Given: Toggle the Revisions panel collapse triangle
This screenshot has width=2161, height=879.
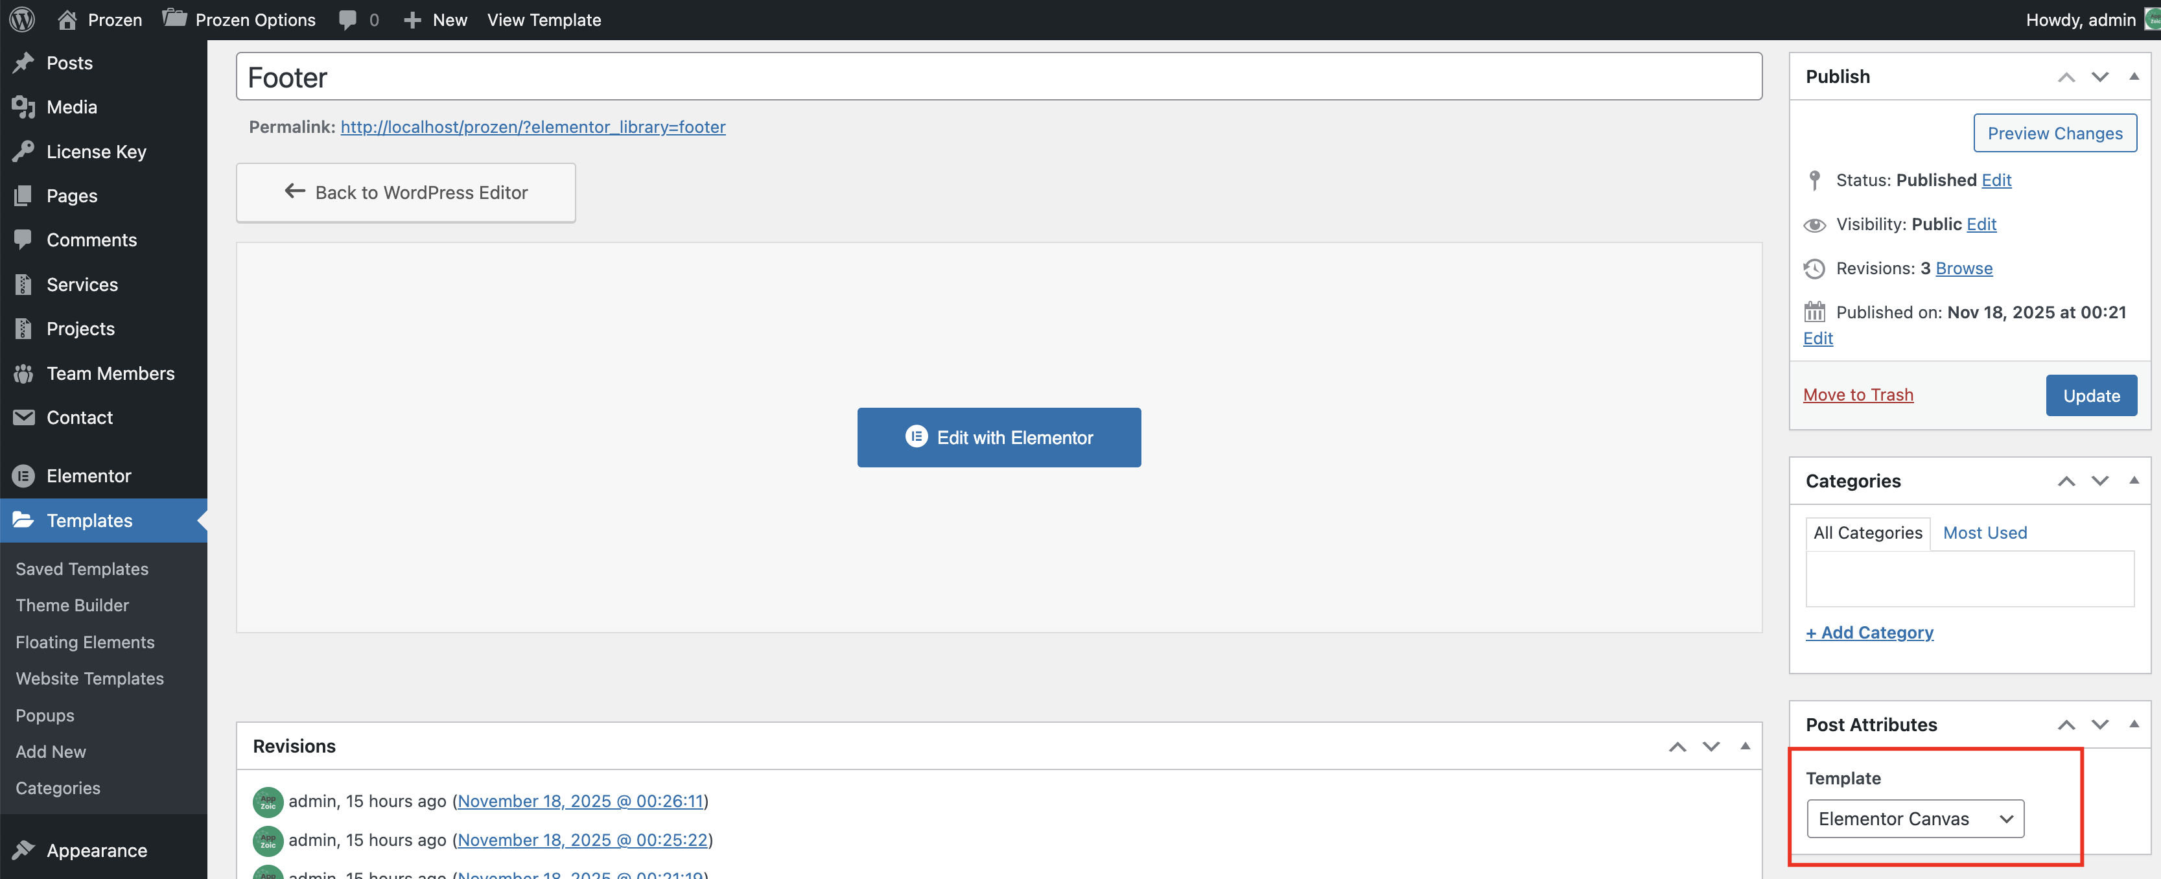Looking at the screenshot, I should pyautogui.click(x=1745, y=745).
